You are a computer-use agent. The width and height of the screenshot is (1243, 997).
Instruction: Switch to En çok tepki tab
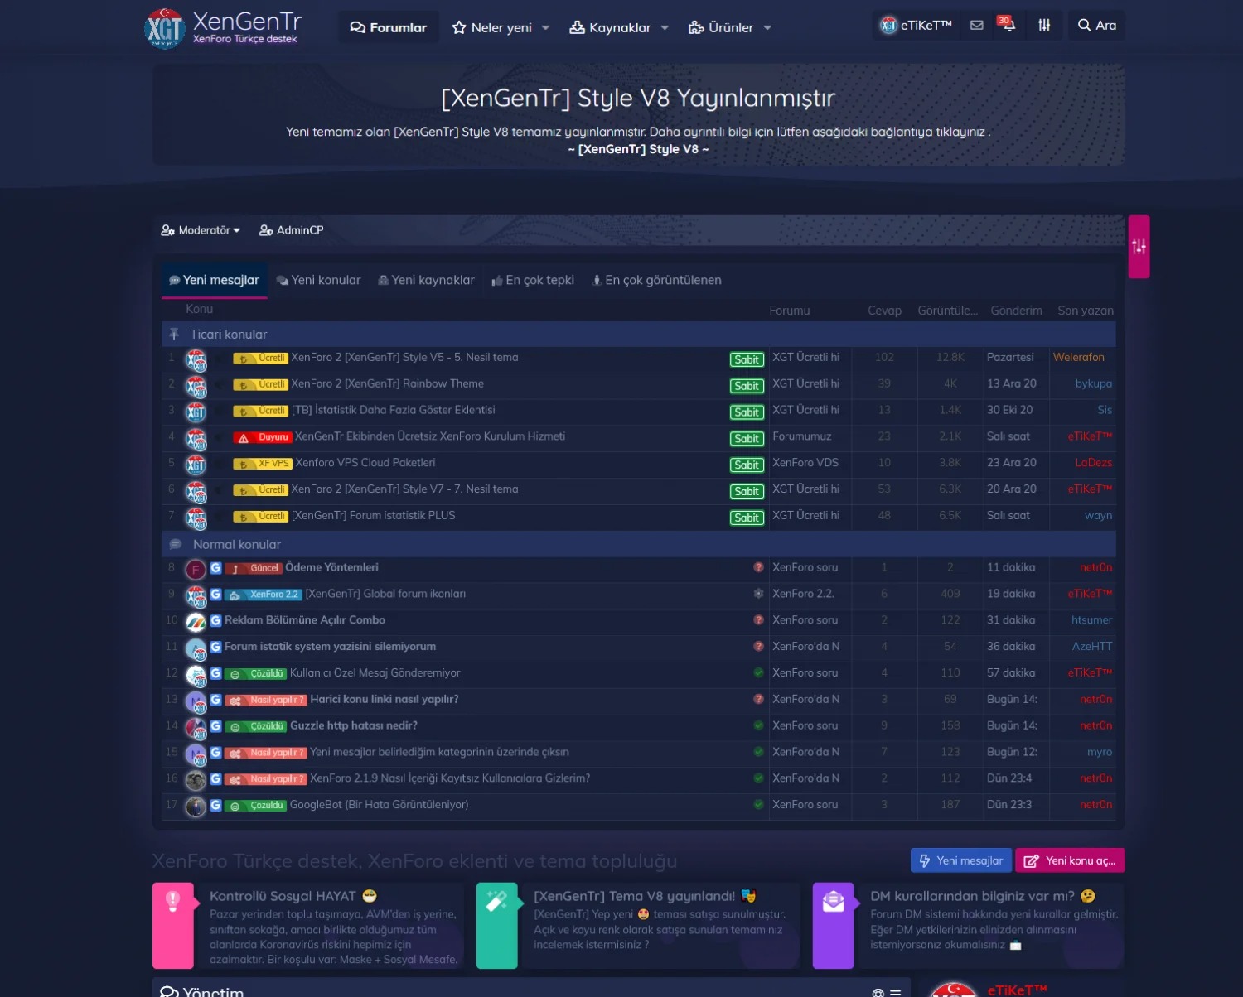click(533, 280)
